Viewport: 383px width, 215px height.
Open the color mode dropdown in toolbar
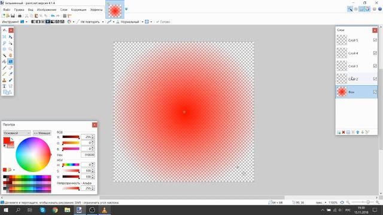[71, 21]
